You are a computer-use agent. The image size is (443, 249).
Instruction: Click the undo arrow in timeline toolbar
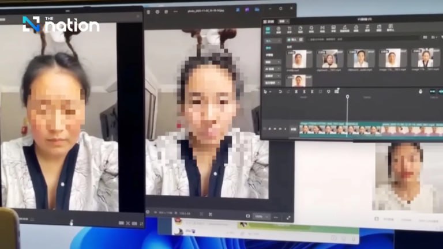[x=280, y=92]
